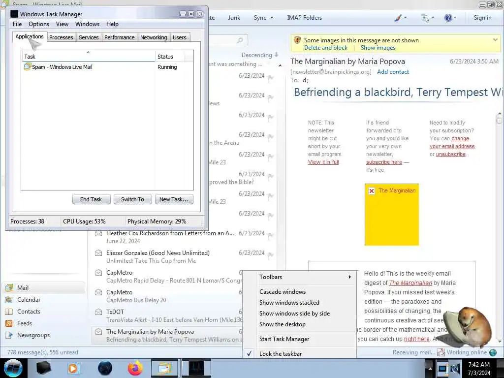Click the blocked image placeholder red X
The height and width of the screenshot is (378, 504).
point(372,191)
